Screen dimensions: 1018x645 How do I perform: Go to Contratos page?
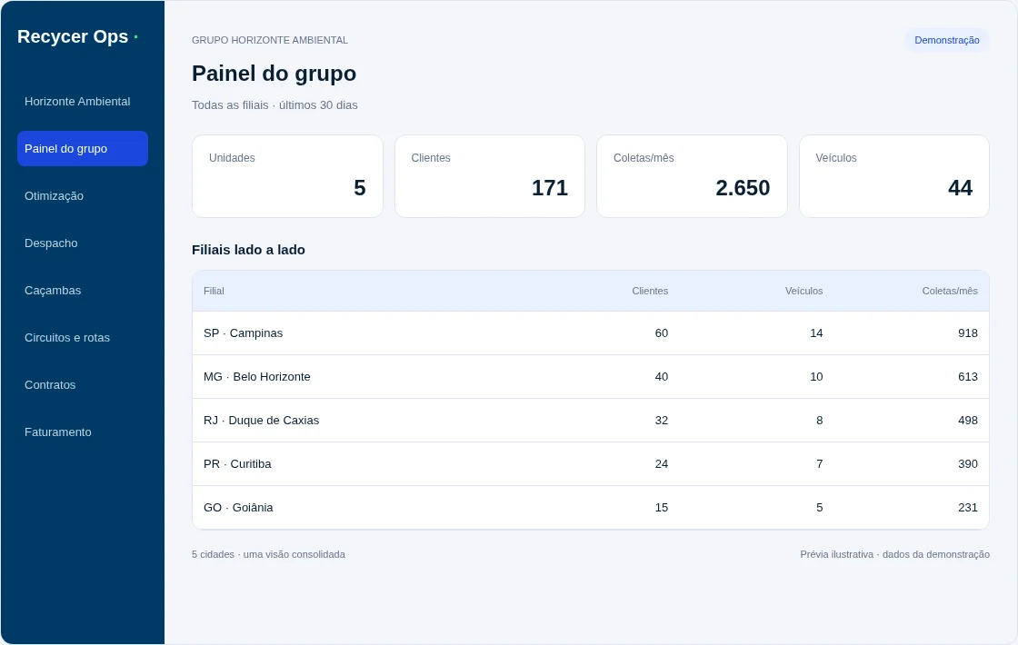(83, 385)
